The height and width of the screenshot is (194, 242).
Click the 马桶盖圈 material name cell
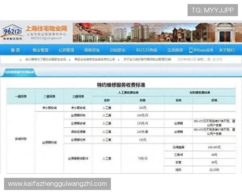coord(178,147)
